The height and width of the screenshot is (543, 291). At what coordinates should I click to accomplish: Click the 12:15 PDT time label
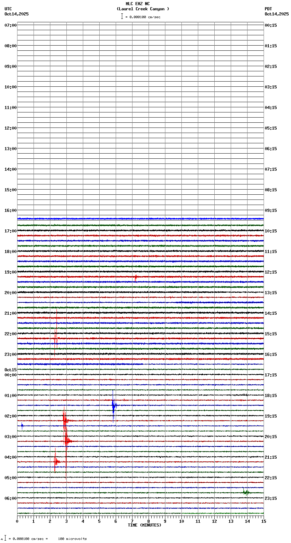coord(271,272)
